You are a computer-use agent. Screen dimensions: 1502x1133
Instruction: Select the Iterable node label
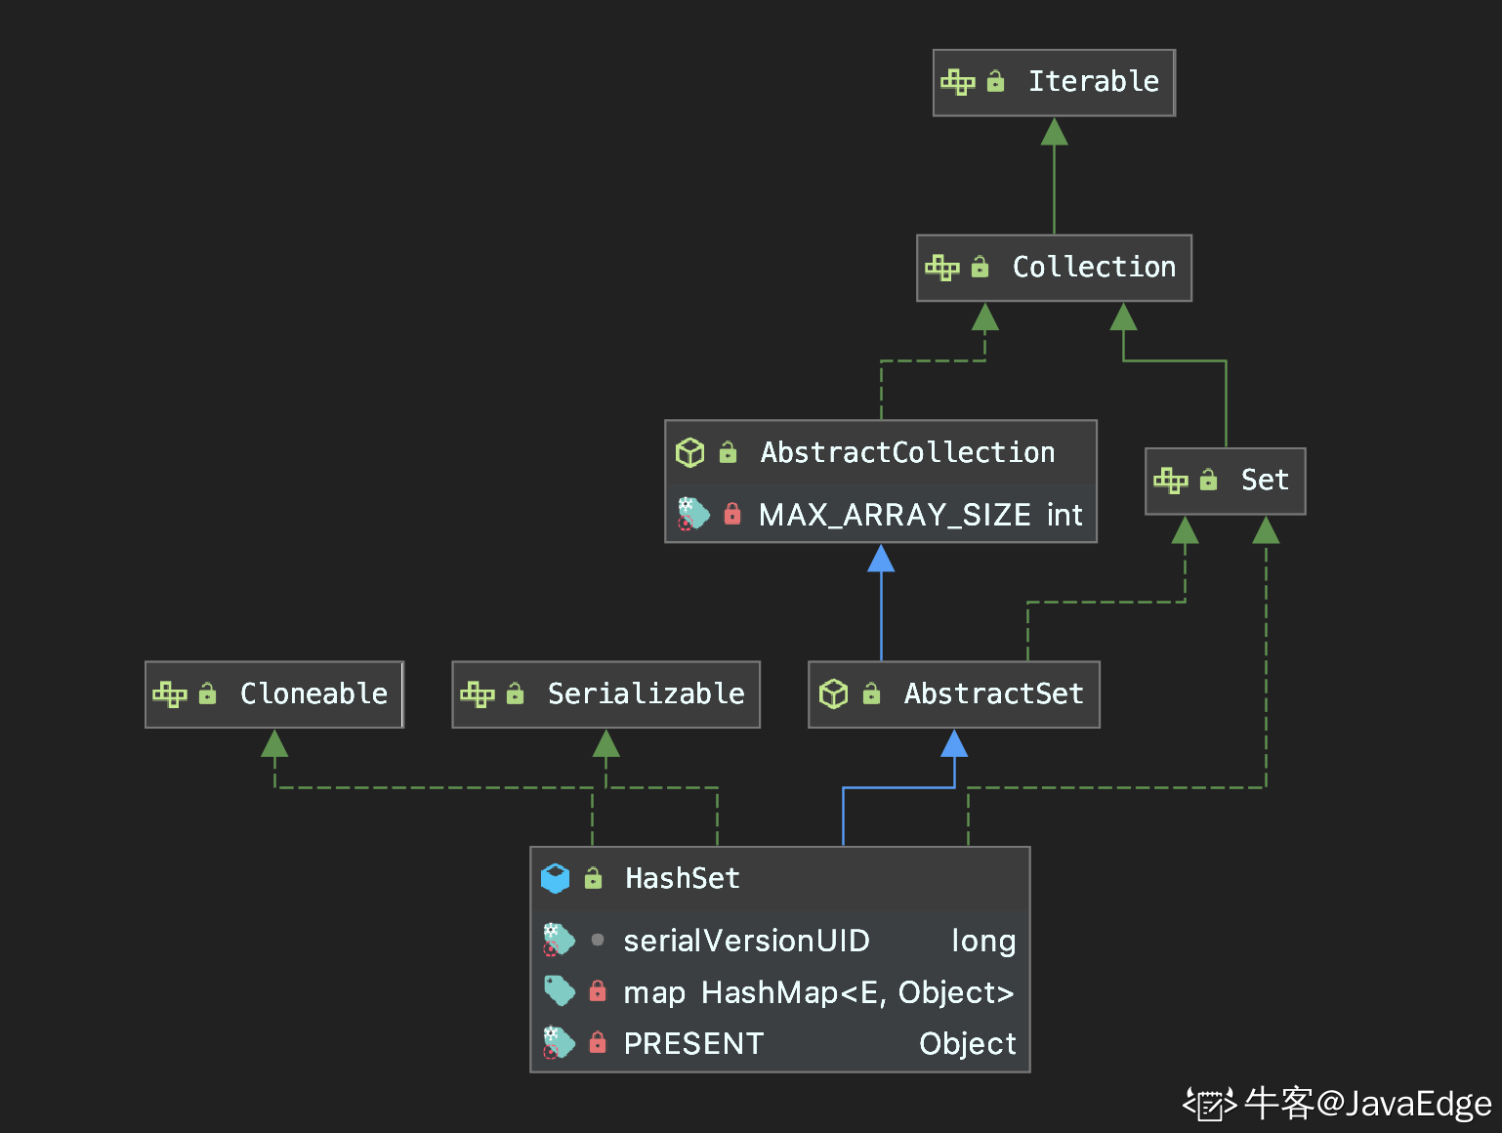1094,81
